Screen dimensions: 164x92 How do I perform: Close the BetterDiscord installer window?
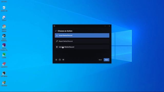pos(109,26)
